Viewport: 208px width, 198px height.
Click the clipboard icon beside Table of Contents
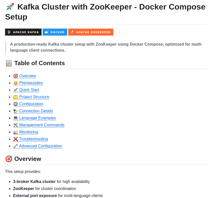[9, 63]
